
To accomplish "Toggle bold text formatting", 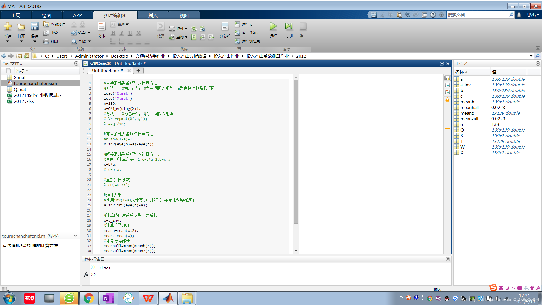I will click(x=113, y=33).
